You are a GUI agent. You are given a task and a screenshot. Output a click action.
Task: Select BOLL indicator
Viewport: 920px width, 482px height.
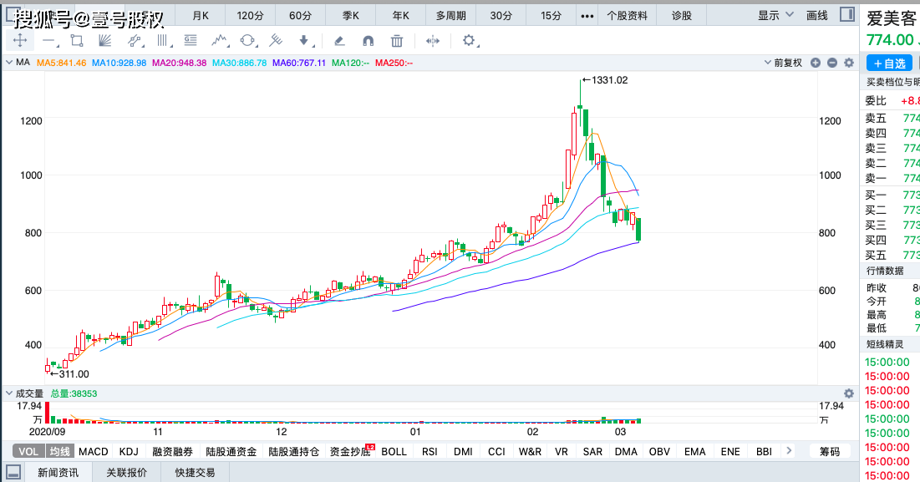coord(394,451)
